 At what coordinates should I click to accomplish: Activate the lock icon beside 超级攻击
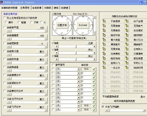[104, 35]
